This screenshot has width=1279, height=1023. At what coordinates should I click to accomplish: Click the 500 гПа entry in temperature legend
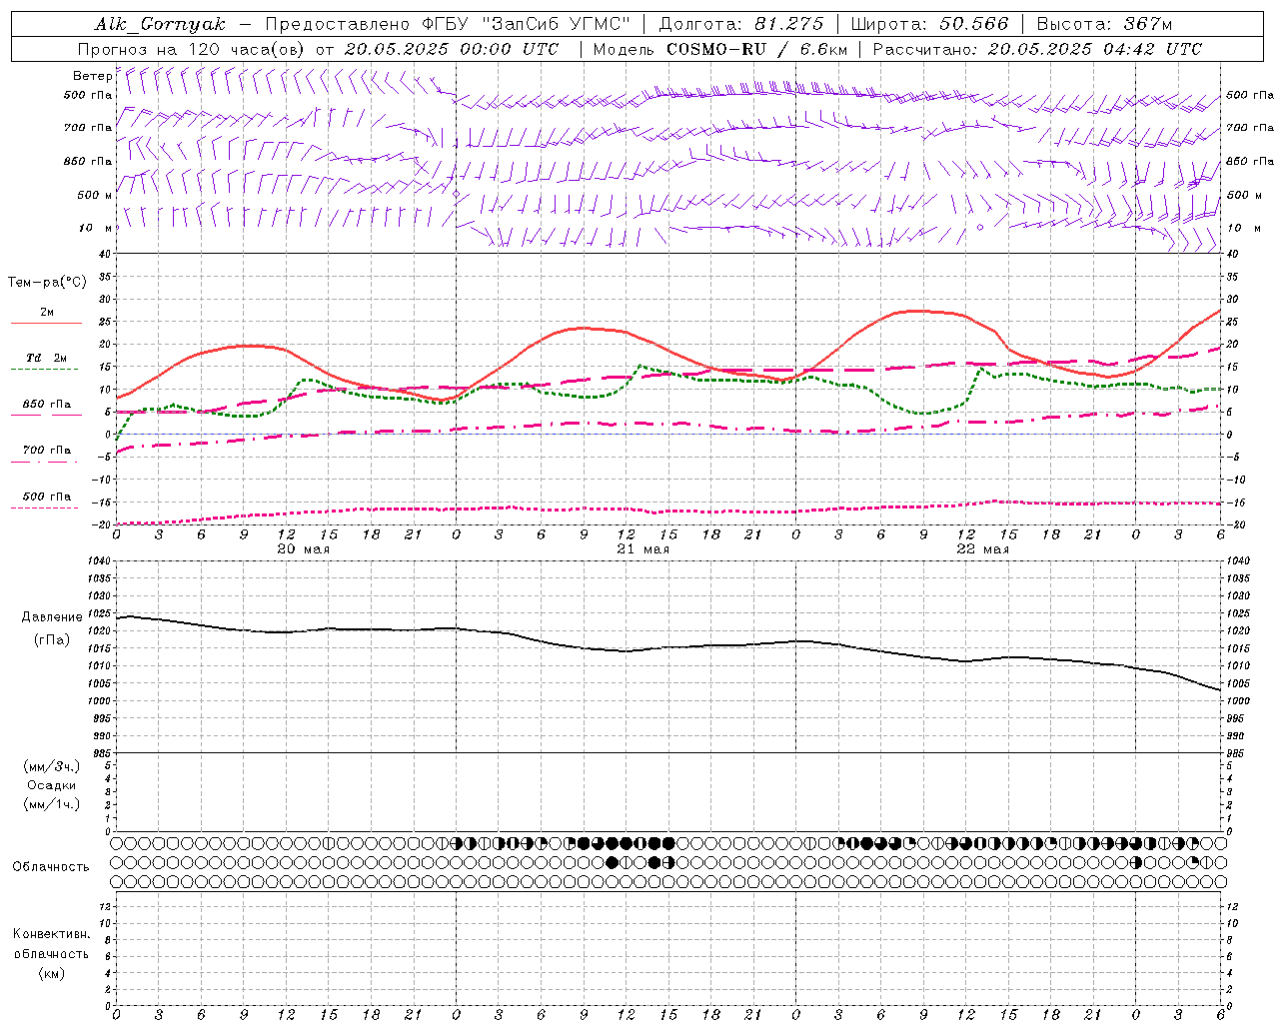click(46, 497)
